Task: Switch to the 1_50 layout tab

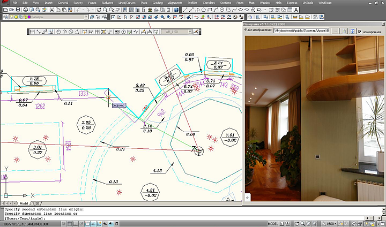Action: coord(36,203)
